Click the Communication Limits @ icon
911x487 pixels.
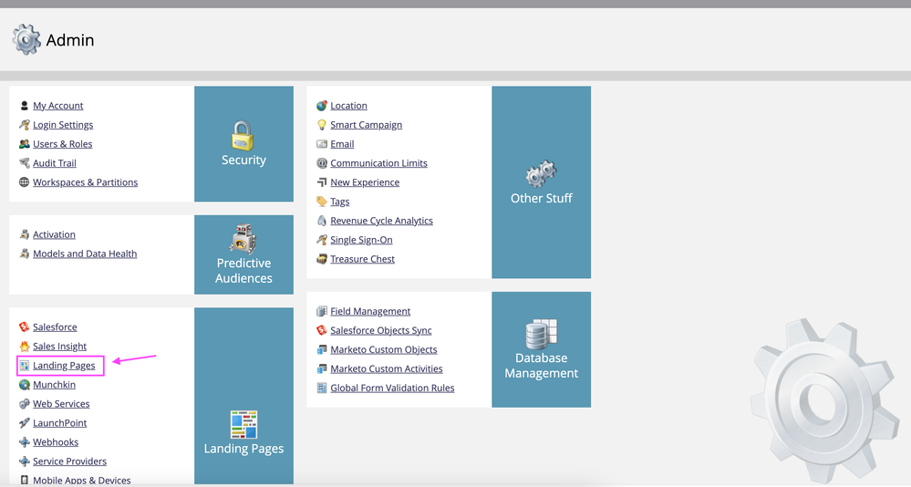(321, 163)
